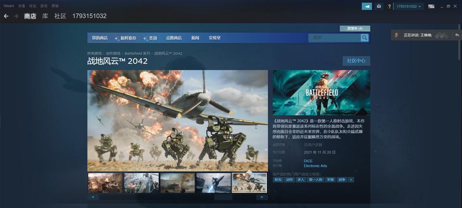Click Battlefield 系列 breadcrumb link
The height and width of the screenshot is (208, 462).
click(137, 54)
